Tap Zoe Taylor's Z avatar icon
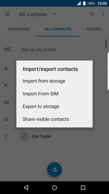The width and height of the screenshot is (109, 194). [24, 136]
